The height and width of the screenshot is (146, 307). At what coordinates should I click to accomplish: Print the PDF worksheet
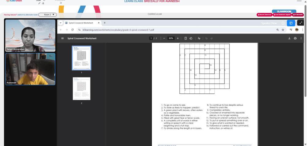295,38
